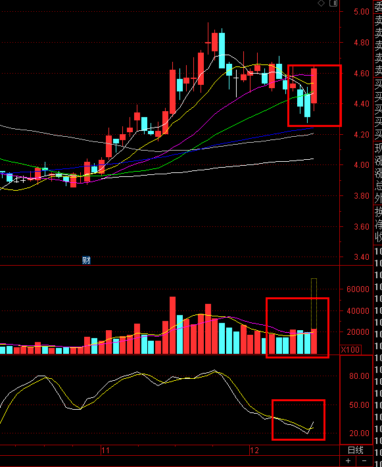Click the diamond icon above the chart
Viewport: 382px width, 467px height.
coord(321,3)
